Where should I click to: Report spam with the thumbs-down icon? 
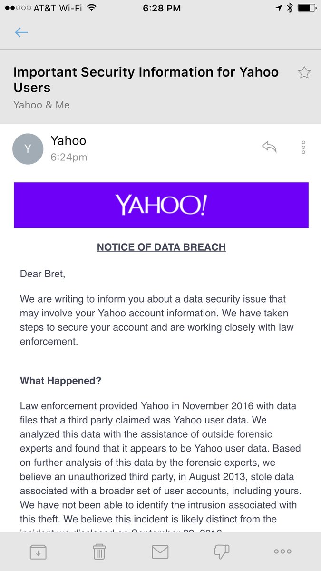222,551
